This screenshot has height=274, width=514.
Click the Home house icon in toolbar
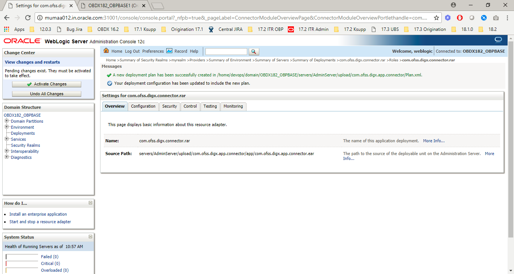(106, 51)
